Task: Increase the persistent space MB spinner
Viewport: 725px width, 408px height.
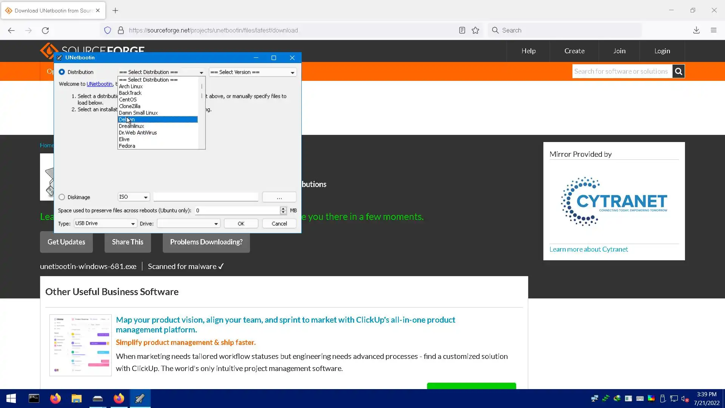Action: 283,209
